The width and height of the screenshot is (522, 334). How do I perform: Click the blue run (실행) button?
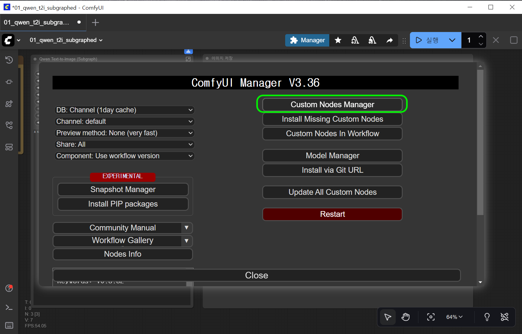[x=428, y=40]
